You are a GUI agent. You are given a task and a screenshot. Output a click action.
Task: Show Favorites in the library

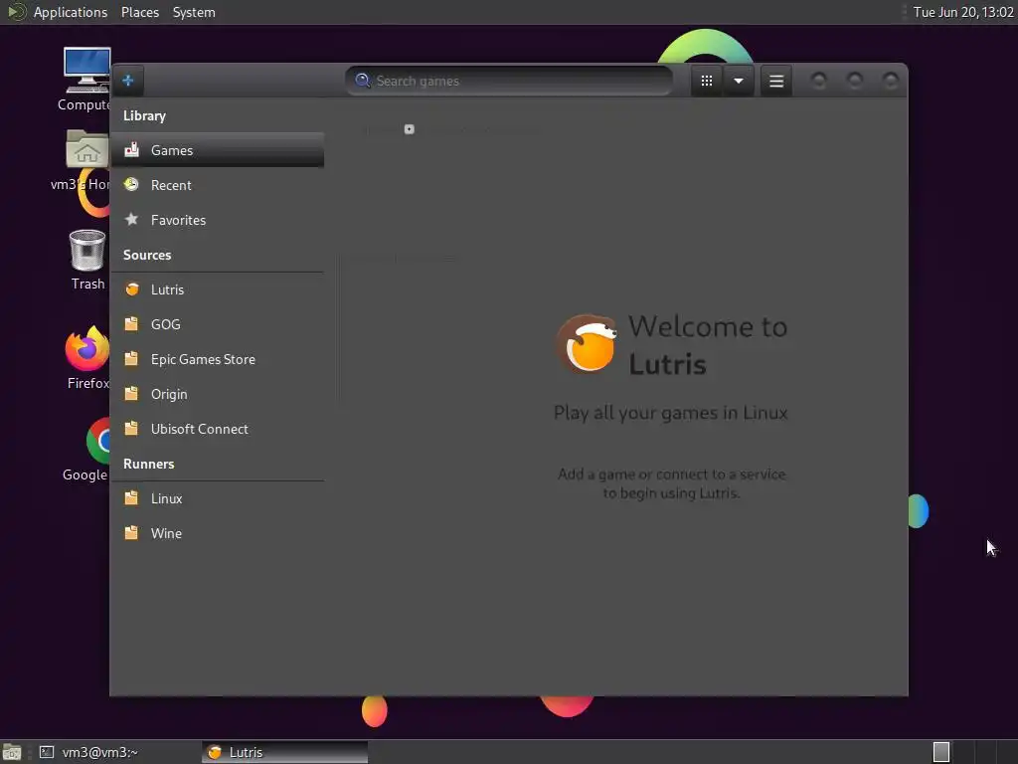coord(218,220)
